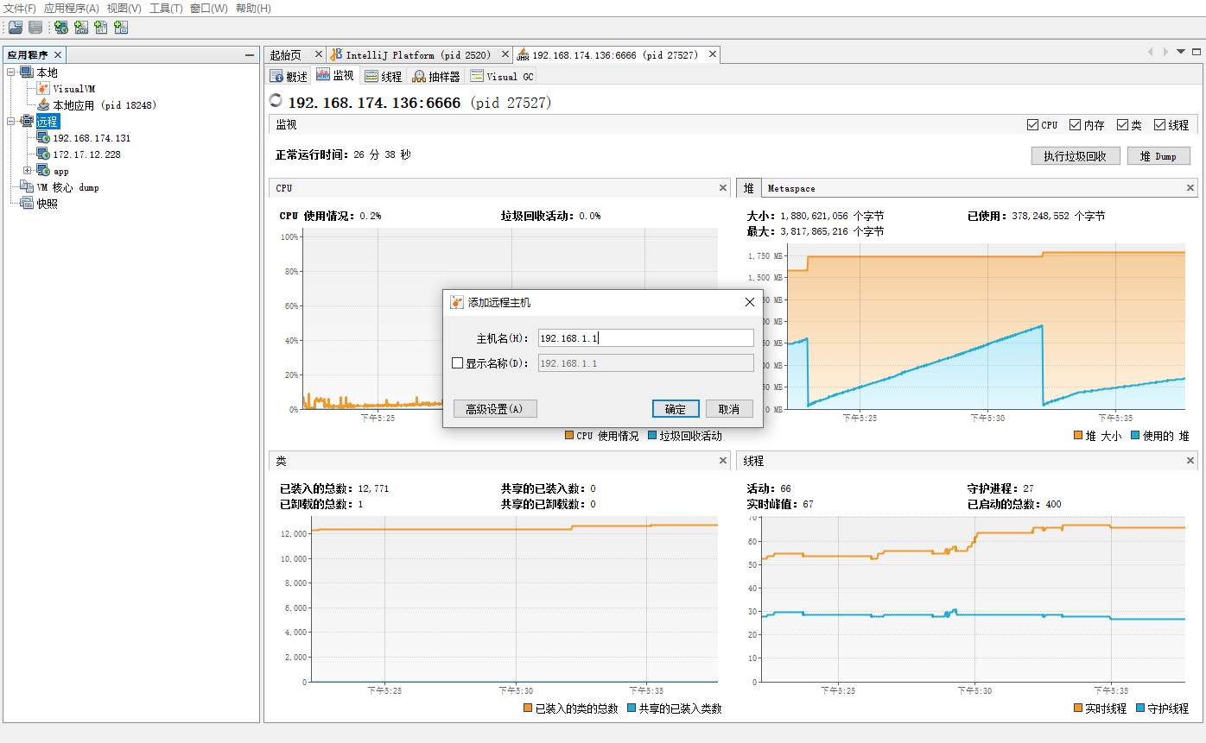The width and height of the screenshot is (1206, 743).
Task: Toggle the 类 checkbox in 监视 header
Action: (x=1122, y=124)
